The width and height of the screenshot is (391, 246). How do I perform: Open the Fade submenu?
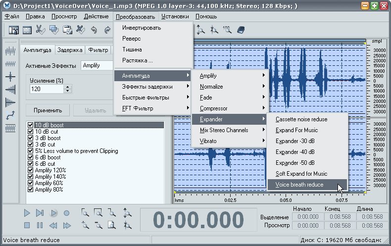[230, 98]
